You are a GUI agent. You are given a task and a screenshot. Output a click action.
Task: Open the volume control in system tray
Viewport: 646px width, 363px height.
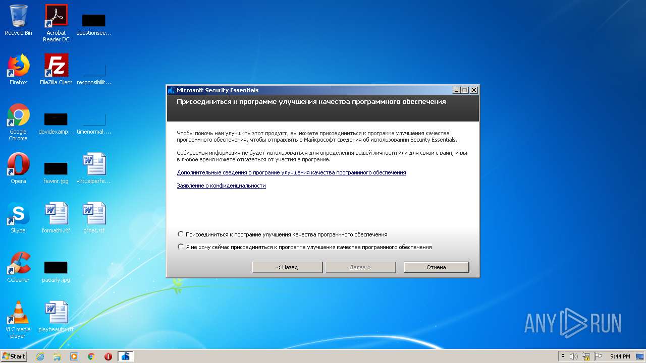[574, 356]
